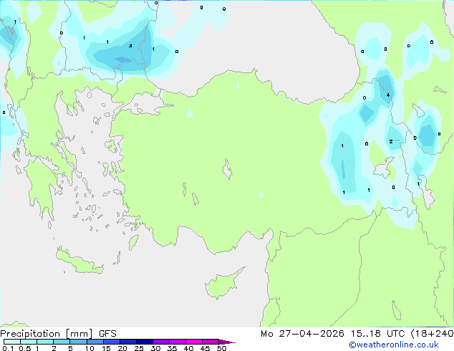Click the legend label '0.1'

[x=8, y=348]
